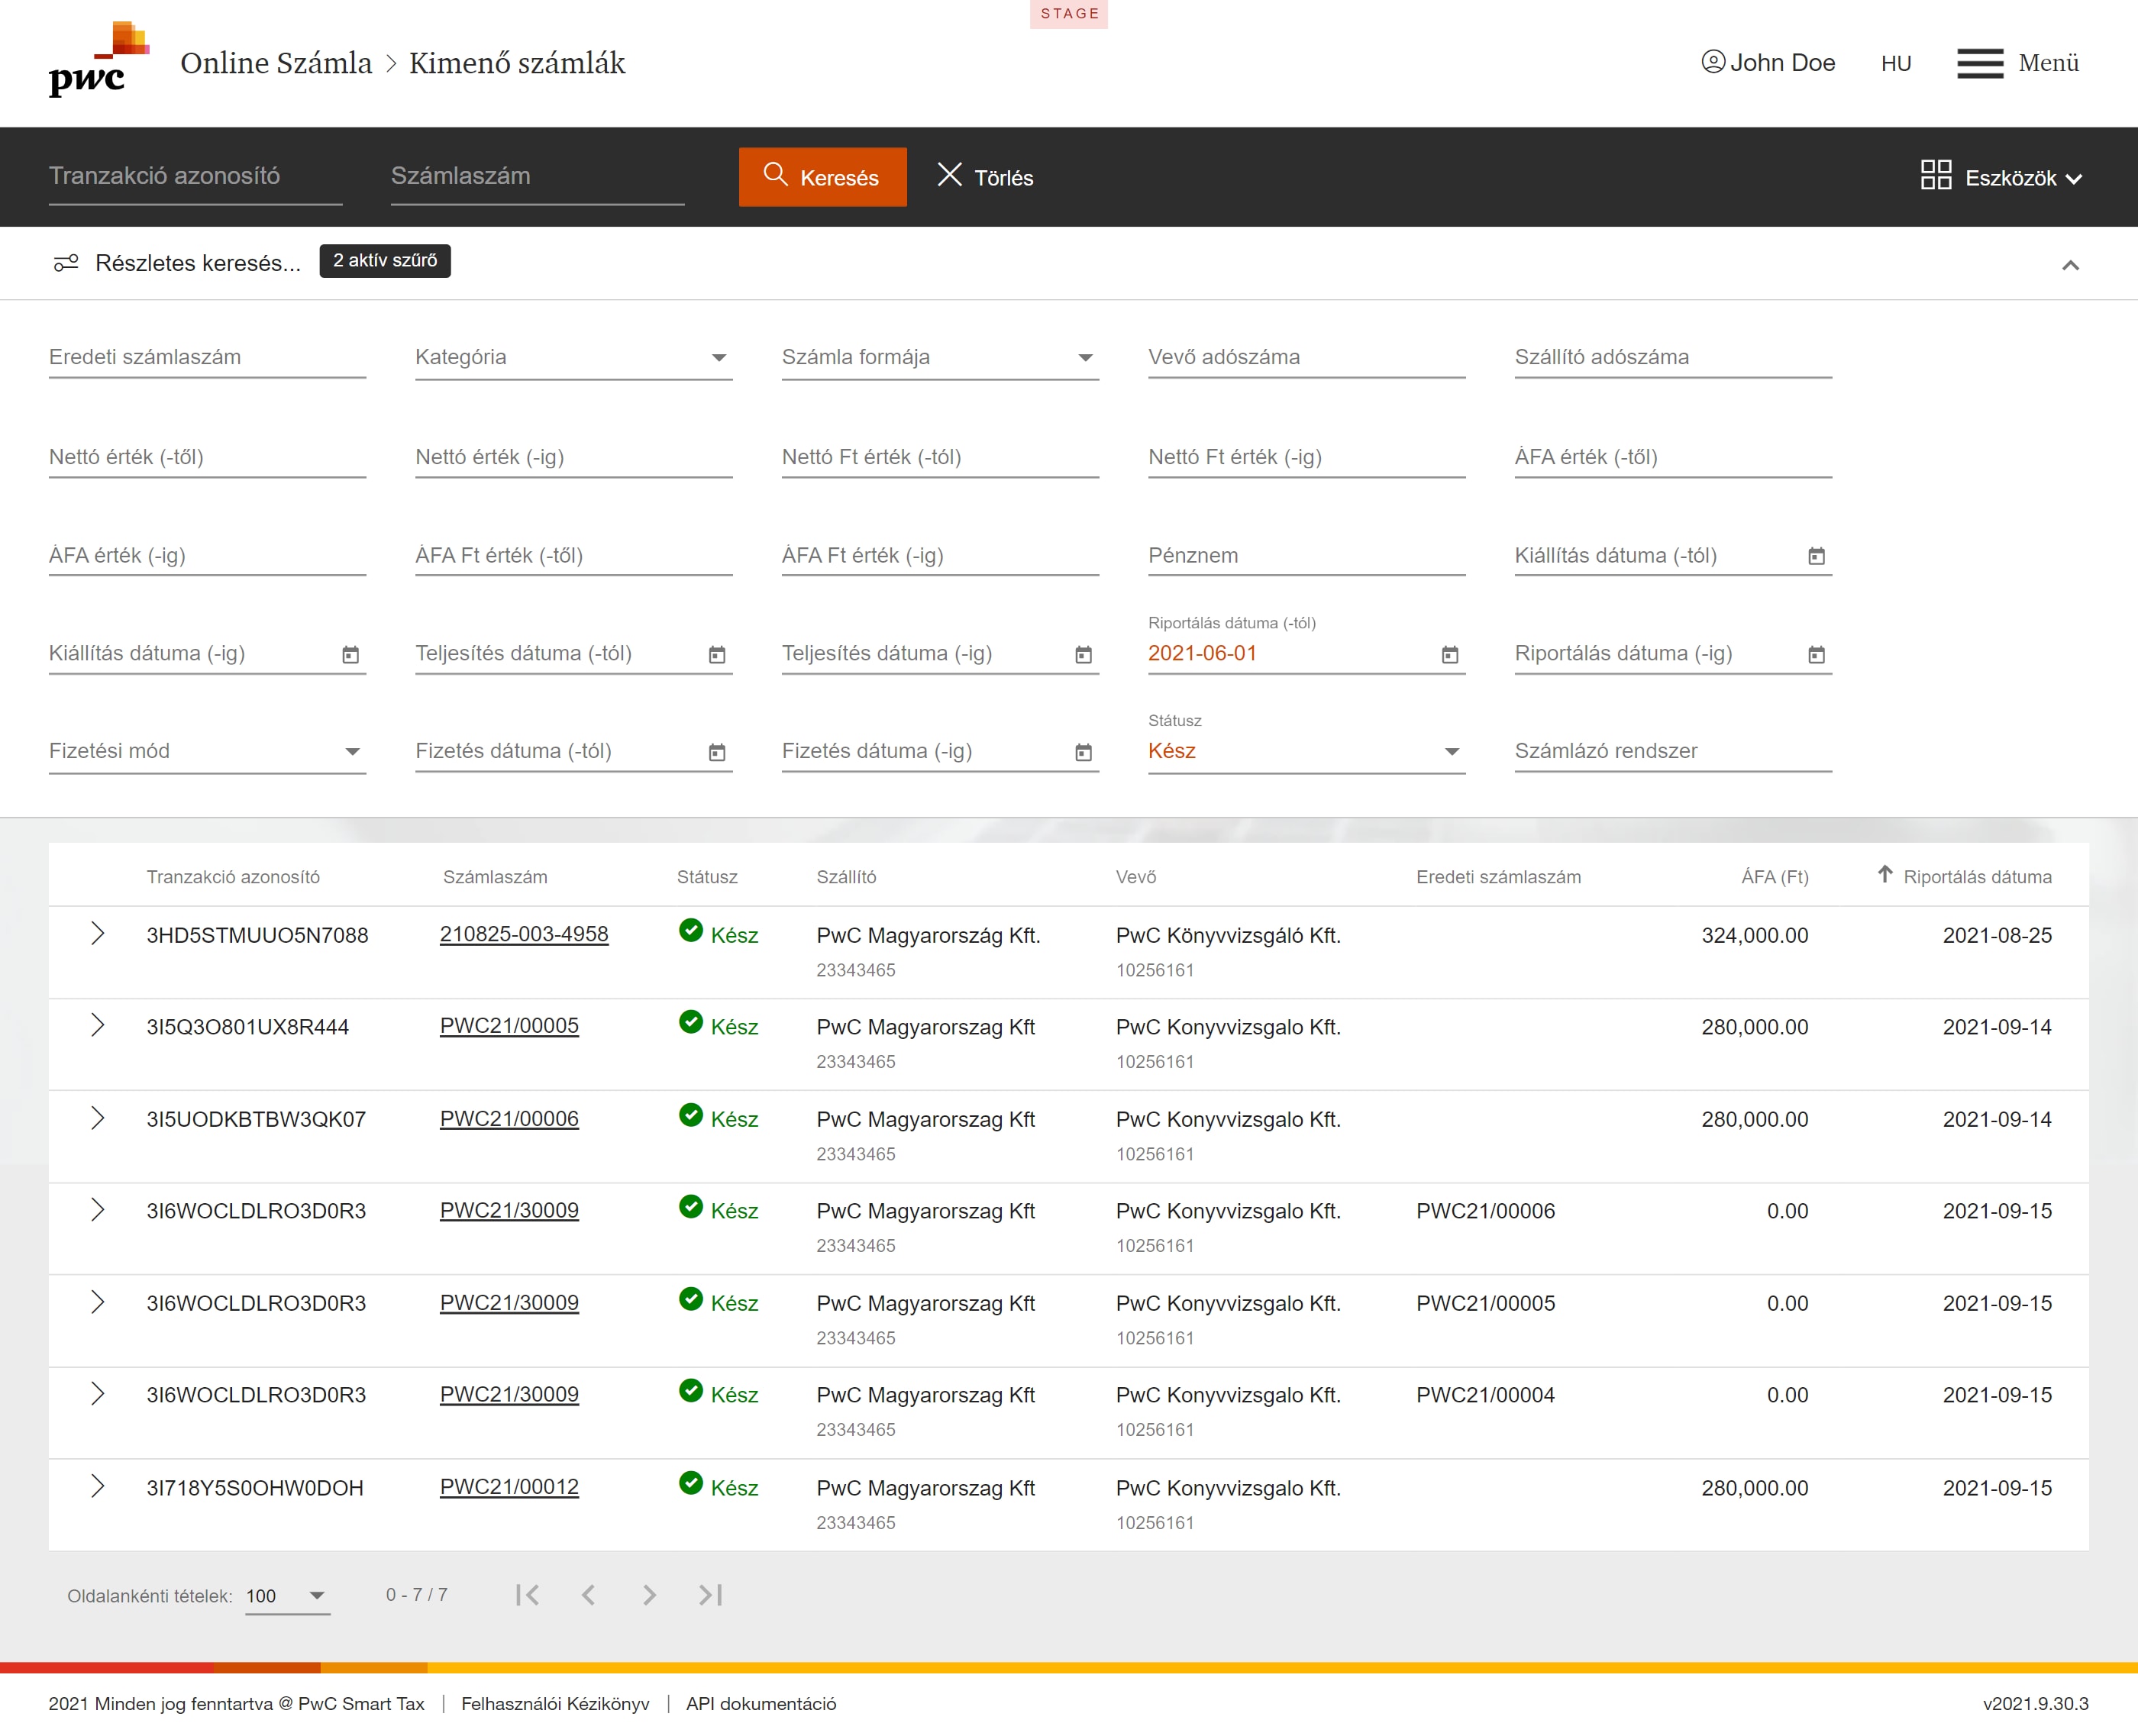
Task: Click the filter sliders icon by Részletes keresés
Action: pos(66,263)
